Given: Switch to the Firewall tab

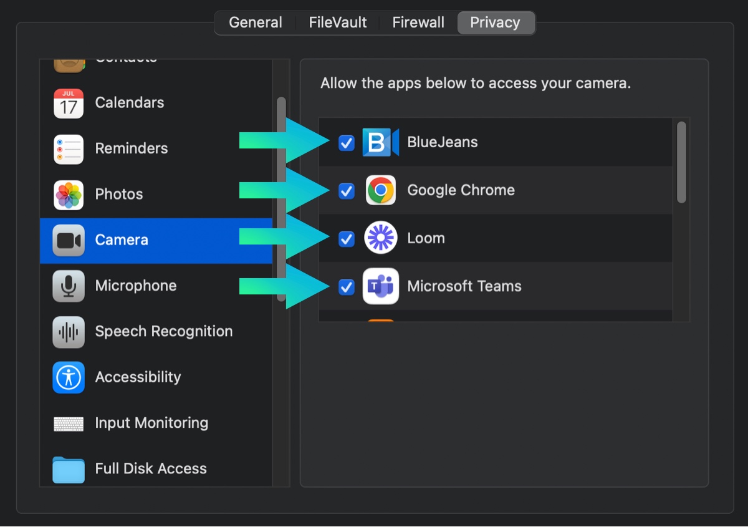Looking at the screenshot, I should 418,23.
